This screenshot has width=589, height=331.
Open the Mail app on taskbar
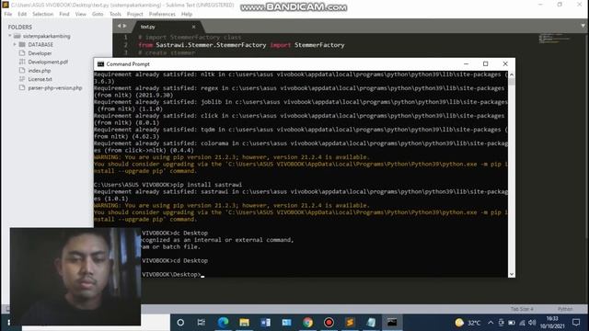[x=286, y=323]
